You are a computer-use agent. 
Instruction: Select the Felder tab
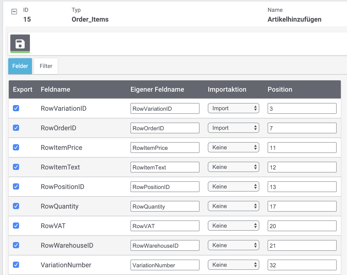pyautogui.click(x=20, y=66)
